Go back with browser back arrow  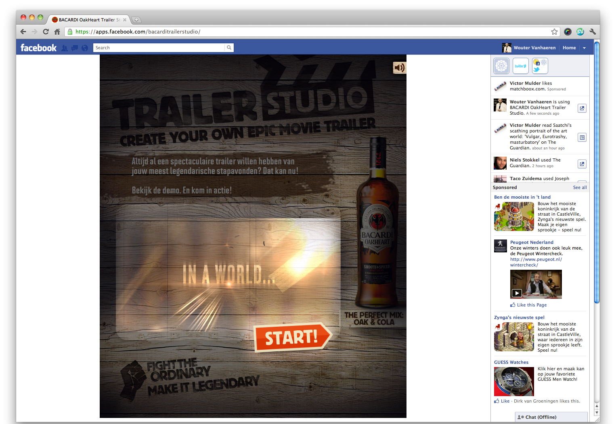point(23,31)
